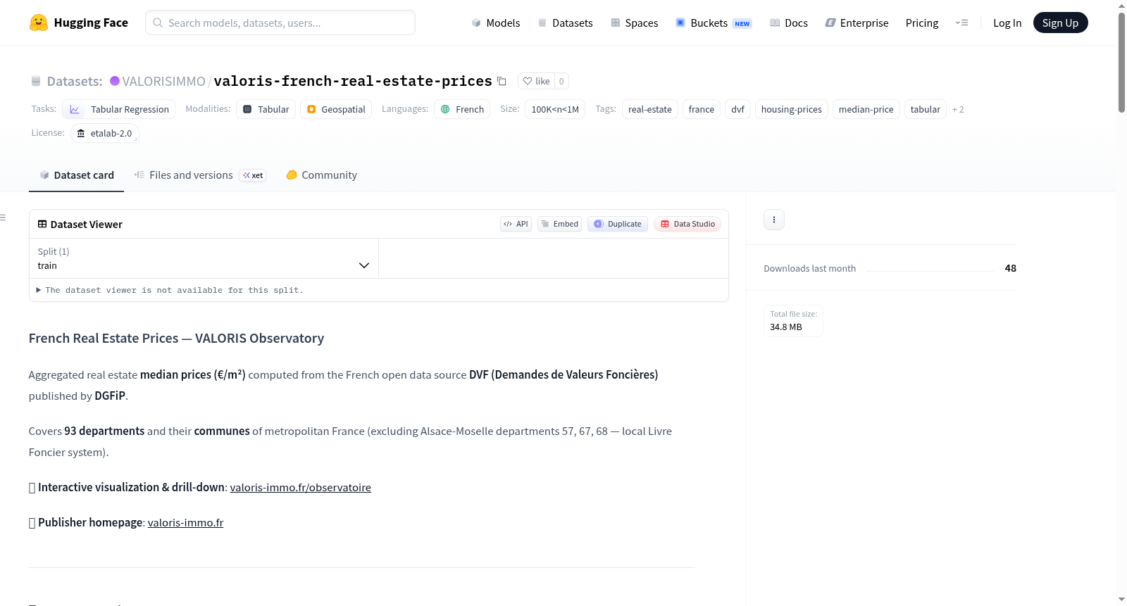Click the Embed button
1127x606 pixels.
(x=559, y=224)
